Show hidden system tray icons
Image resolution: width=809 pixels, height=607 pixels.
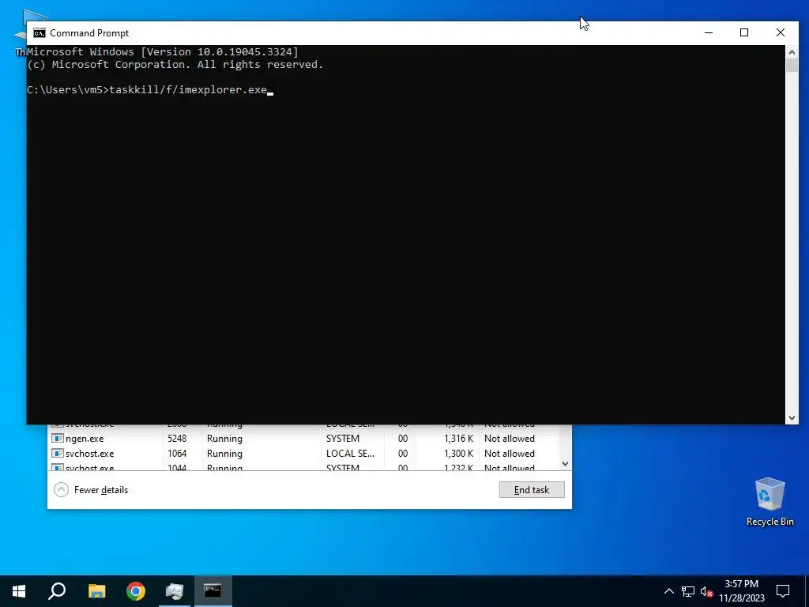[668, 591]
